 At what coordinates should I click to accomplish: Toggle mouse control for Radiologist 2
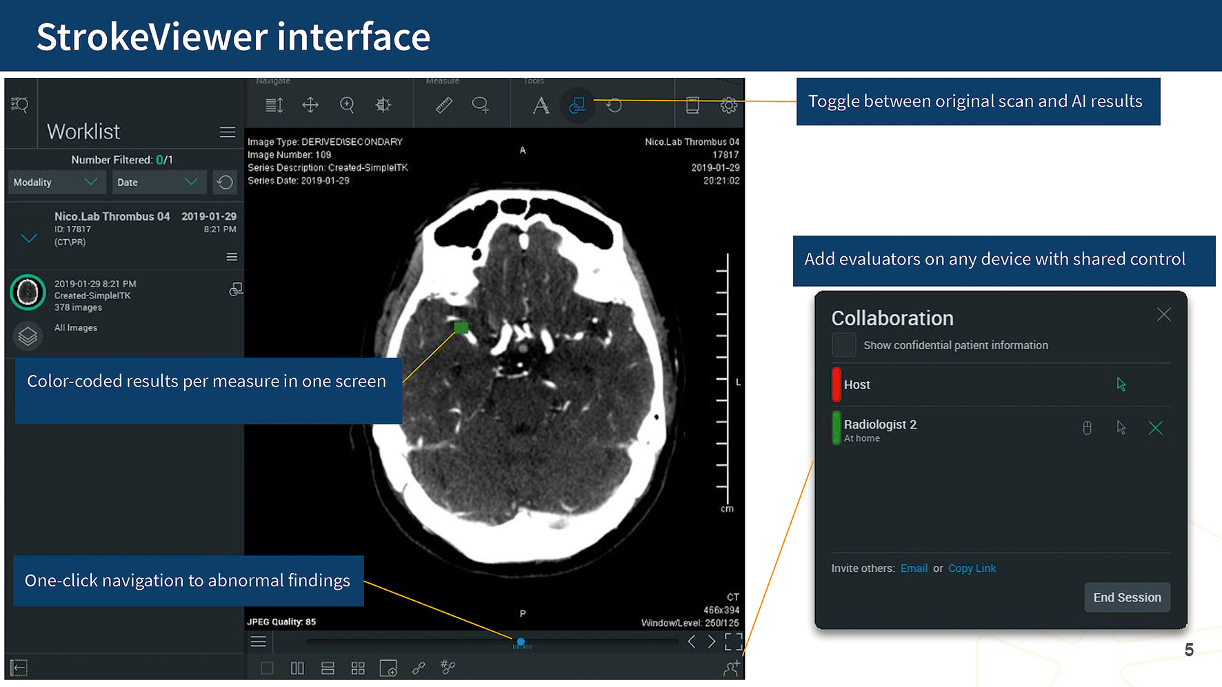(x=1087, y=428)
